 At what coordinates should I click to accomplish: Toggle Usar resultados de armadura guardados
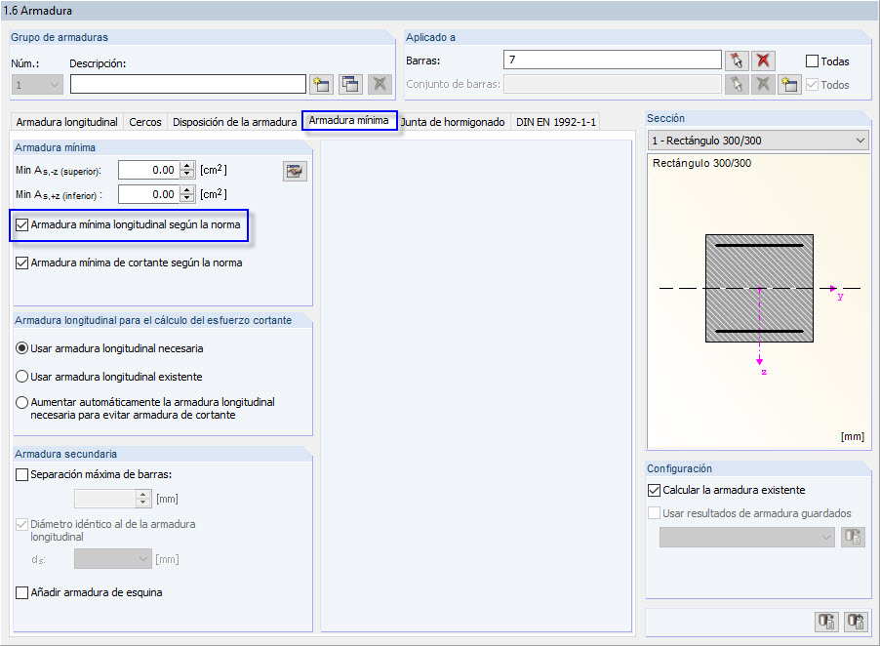(x=654, y=513)
